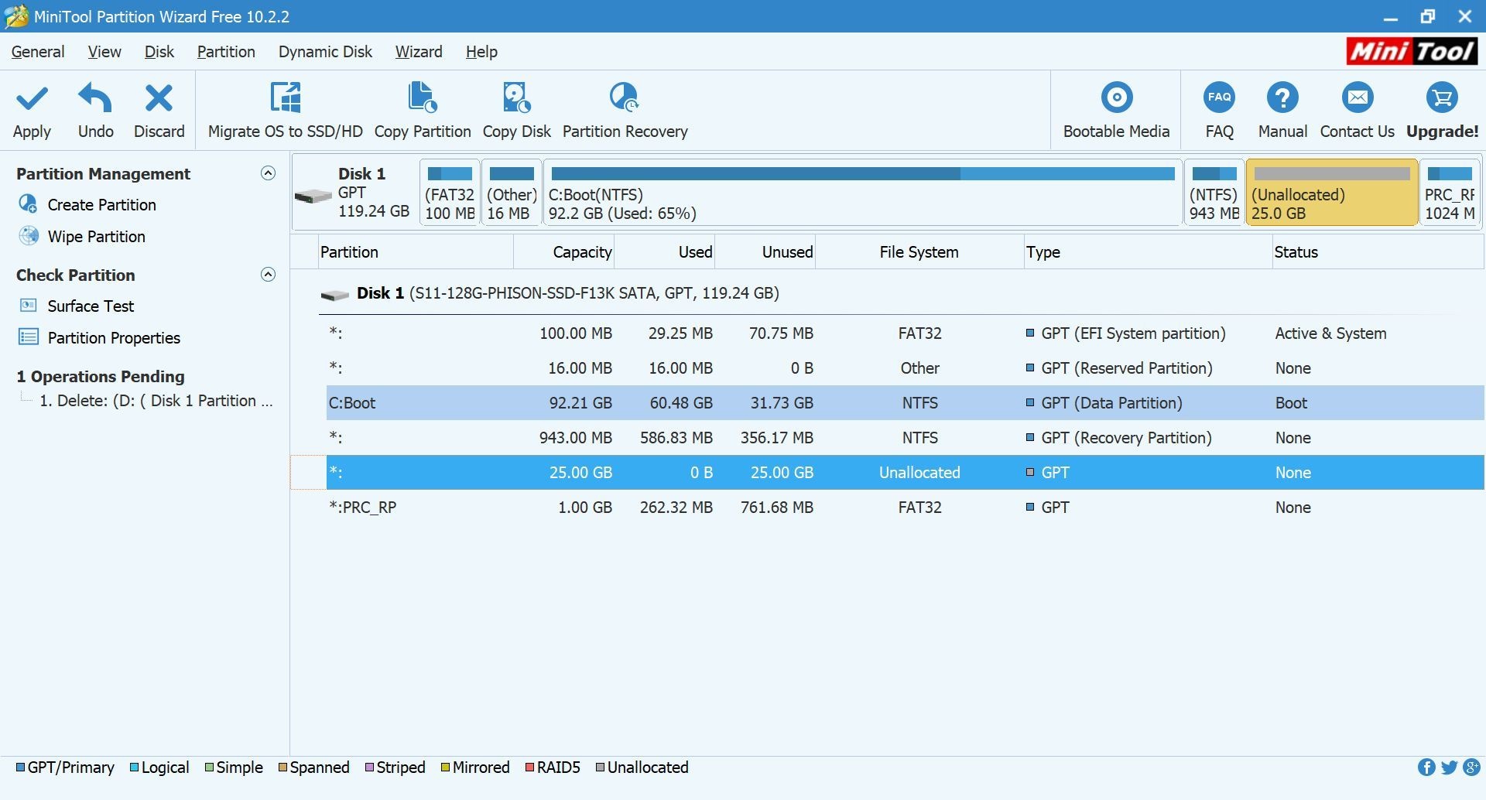Image resolution: width=1486 pixels, height=800 pixels.
Task: Click the 1 Operations Pending heading
Action: (101, 376)
